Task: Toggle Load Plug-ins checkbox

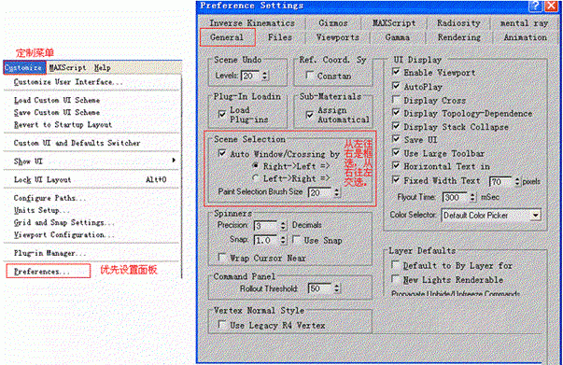Action: pyautogui.click(x=222, y=114)
